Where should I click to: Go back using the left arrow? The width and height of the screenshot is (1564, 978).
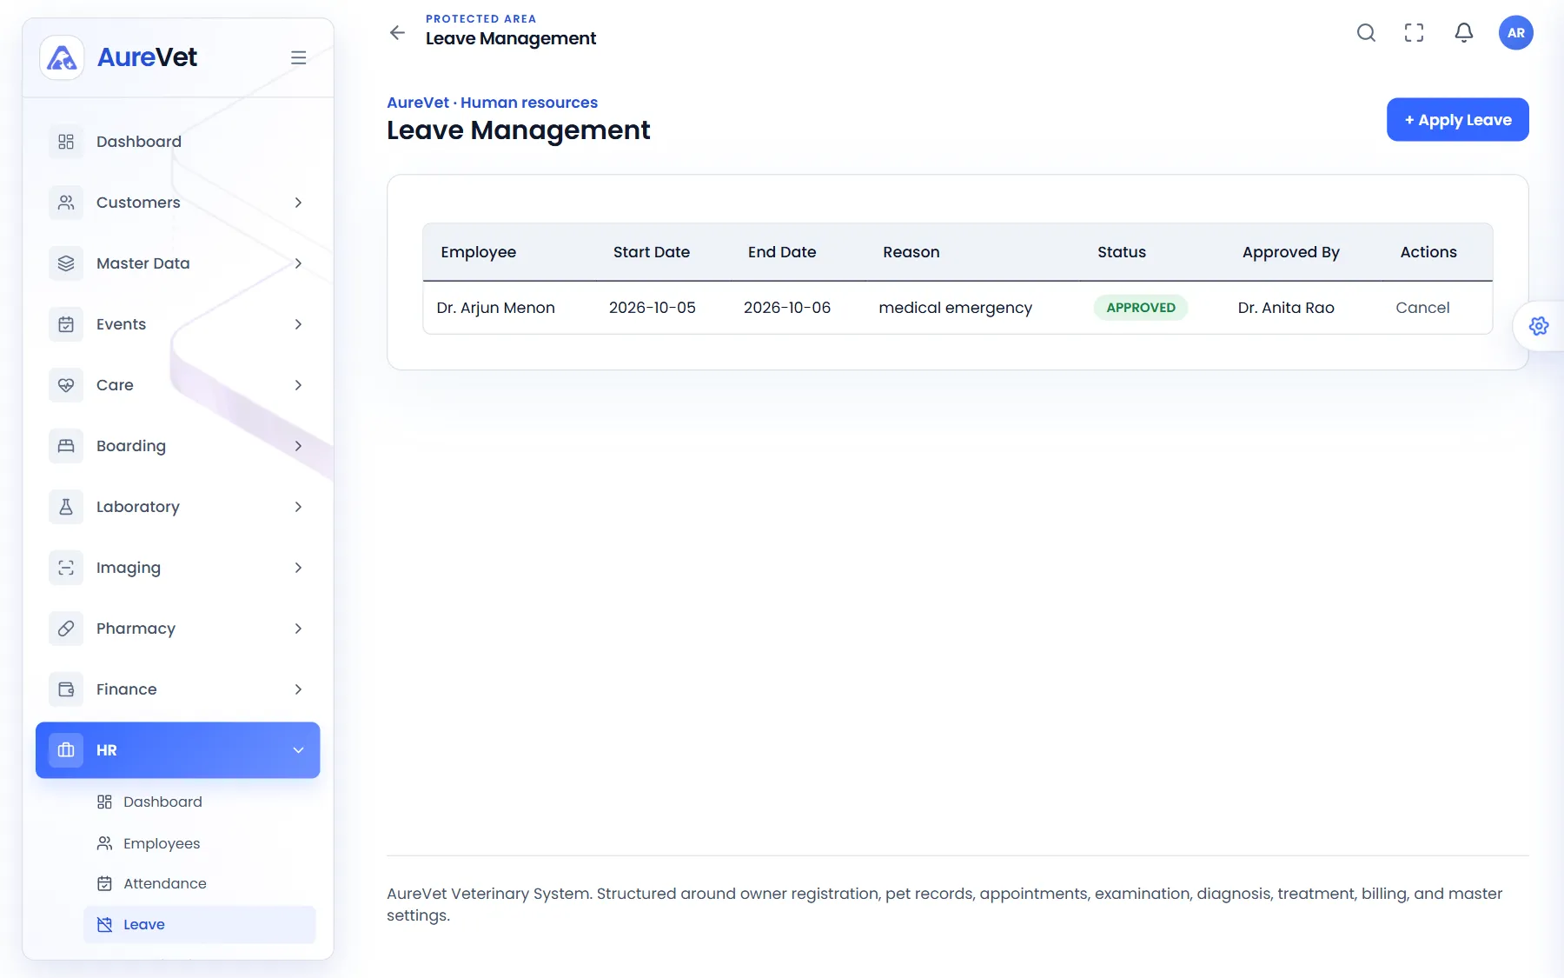[397, 33]
